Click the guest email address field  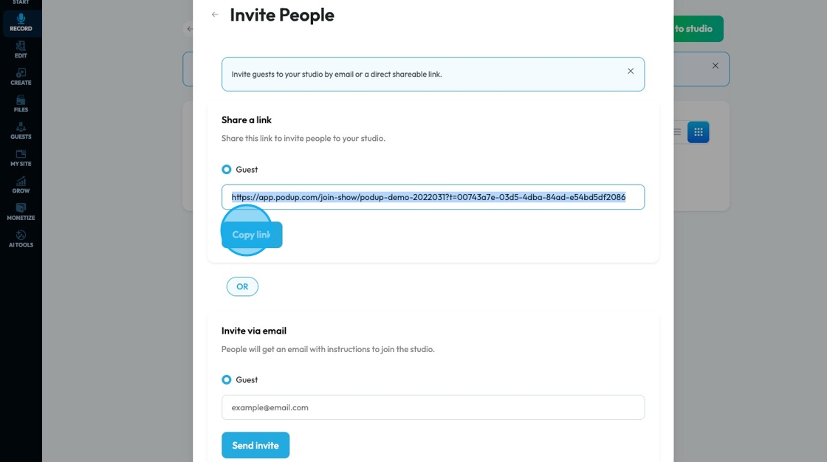point(433,407)
